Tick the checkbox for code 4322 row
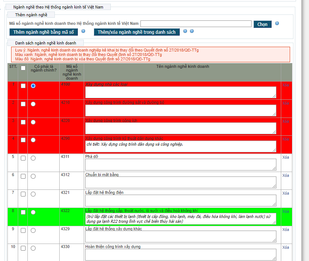 coord(23,212)
